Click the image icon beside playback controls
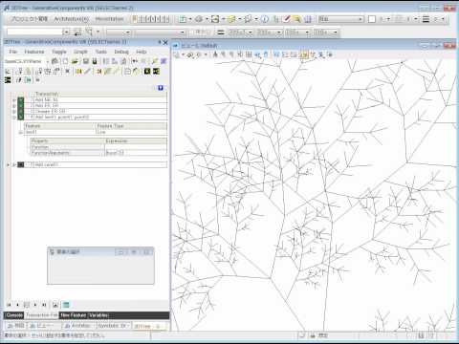 pyautogui.click(x=55, y=305)
